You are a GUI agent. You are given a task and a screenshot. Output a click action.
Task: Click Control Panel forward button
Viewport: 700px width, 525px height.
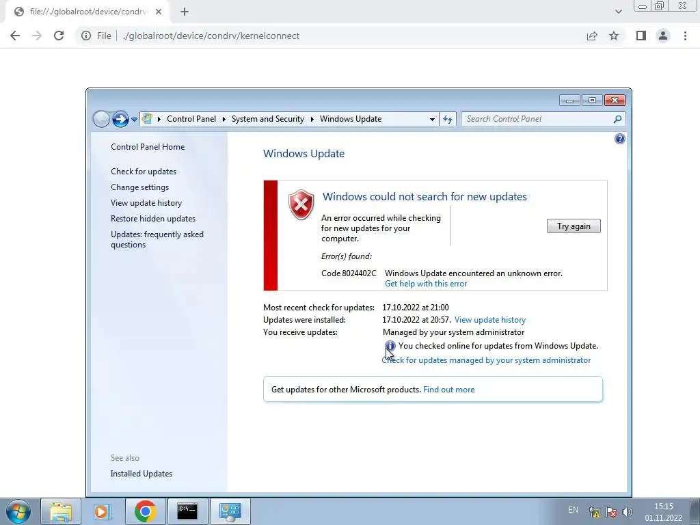(120, 119)
